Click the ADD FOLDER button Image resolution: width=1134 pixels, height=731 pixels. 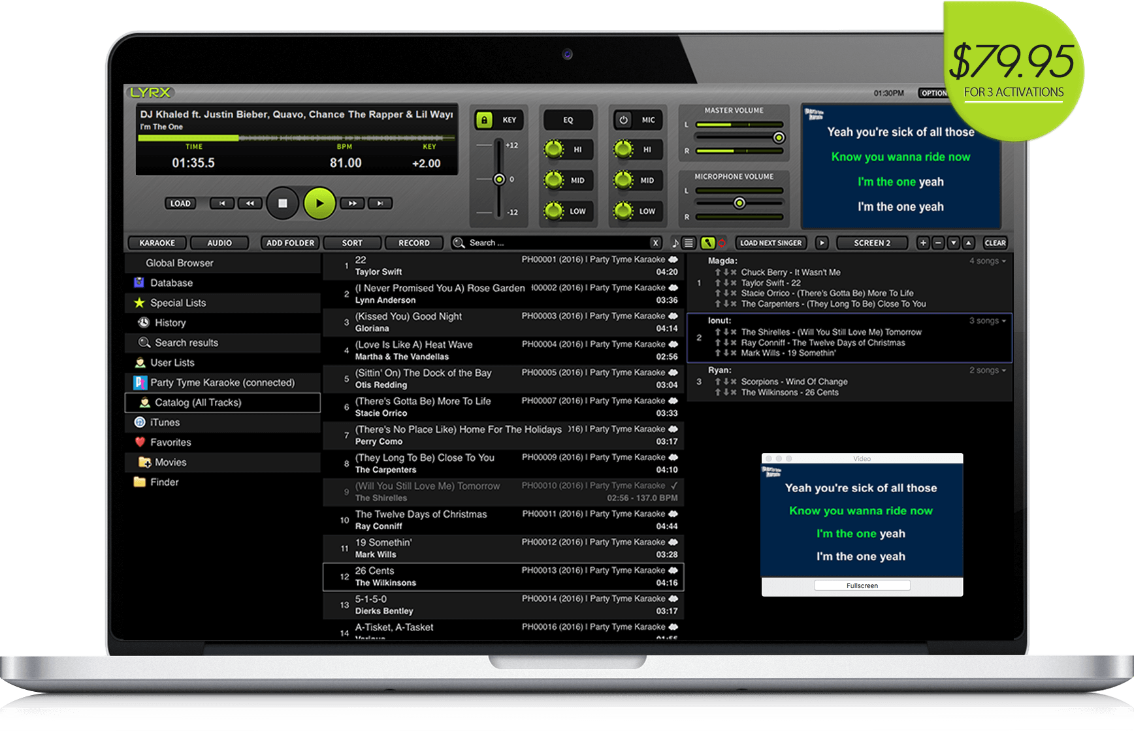(290, 243)
